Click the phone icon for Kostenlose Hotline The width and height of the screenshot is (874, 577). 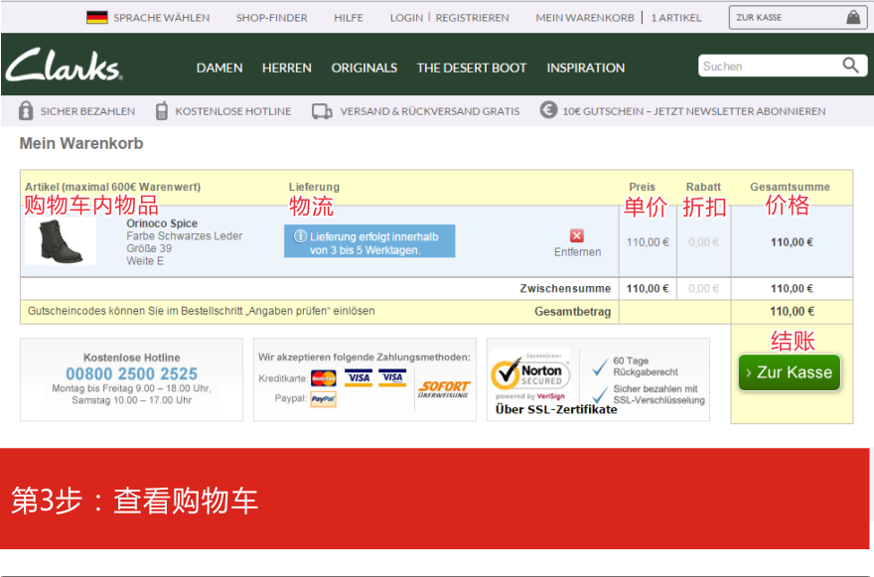[161, 111]
